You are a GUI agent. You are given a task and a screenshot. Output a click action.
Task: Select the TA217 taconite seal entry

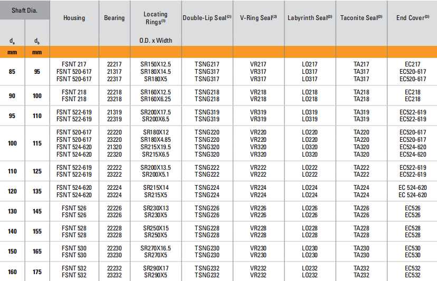click(x=362, y=64)
